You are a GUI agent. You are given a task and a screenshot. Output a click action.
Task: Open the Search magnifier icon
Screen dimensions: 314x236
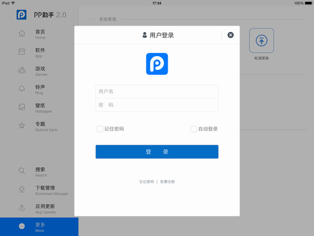22,171
